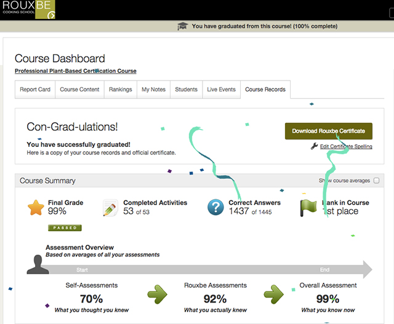Click the green arrow after Rouxbe Assessments
Image resolution: width=394 pixels, height=324 pixels.
pos(273,294)
